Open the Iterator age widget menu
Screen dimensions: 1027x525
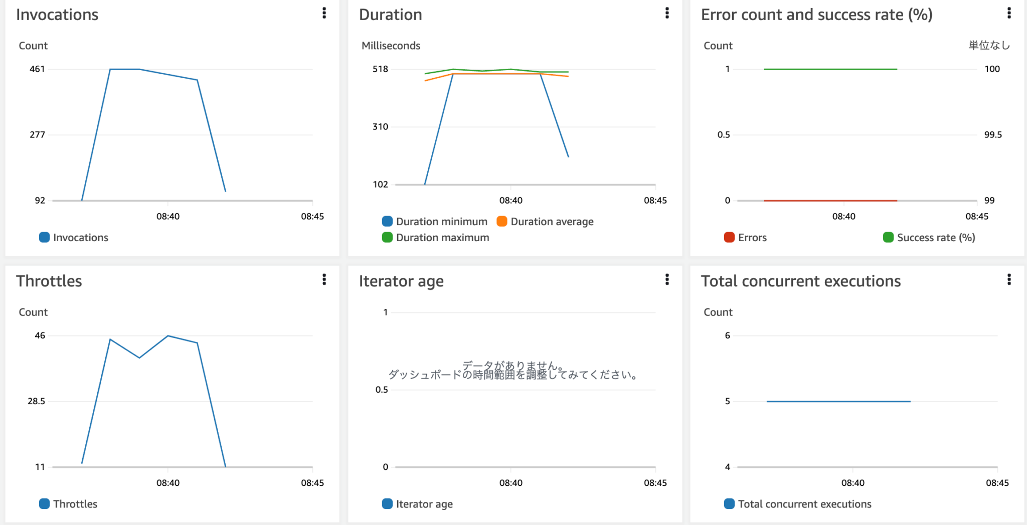click(x=666, y=279)
